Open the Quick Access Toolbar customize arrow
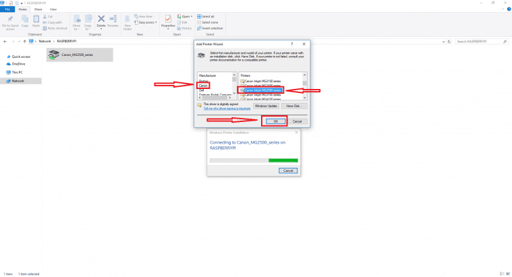This screenshot has width=512, height=277. coord(22,3)
